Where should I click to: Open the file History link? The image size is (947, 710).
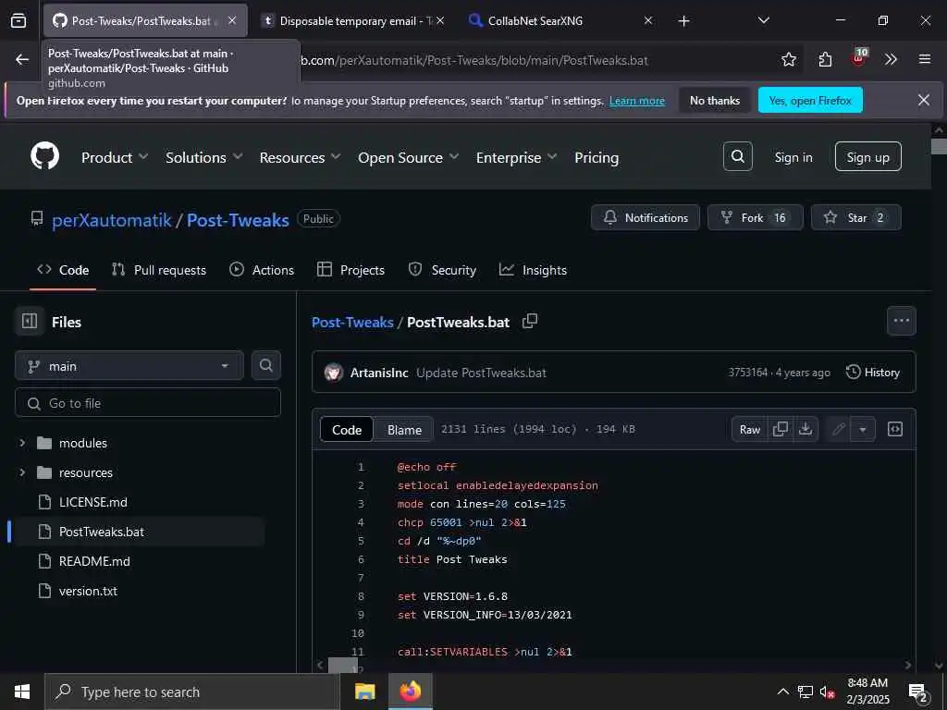click(873, 372)
